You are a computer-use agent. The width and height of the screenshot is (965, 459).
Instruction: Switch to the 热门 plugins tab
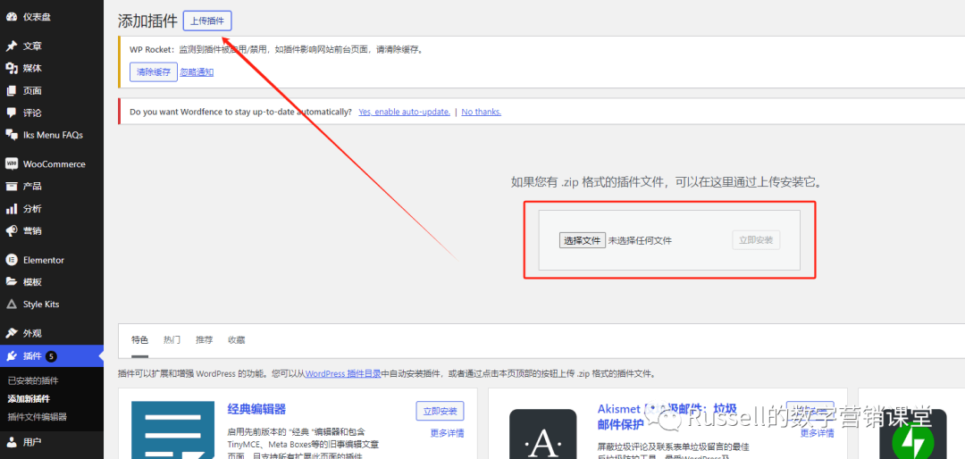[x=172, y=340]
